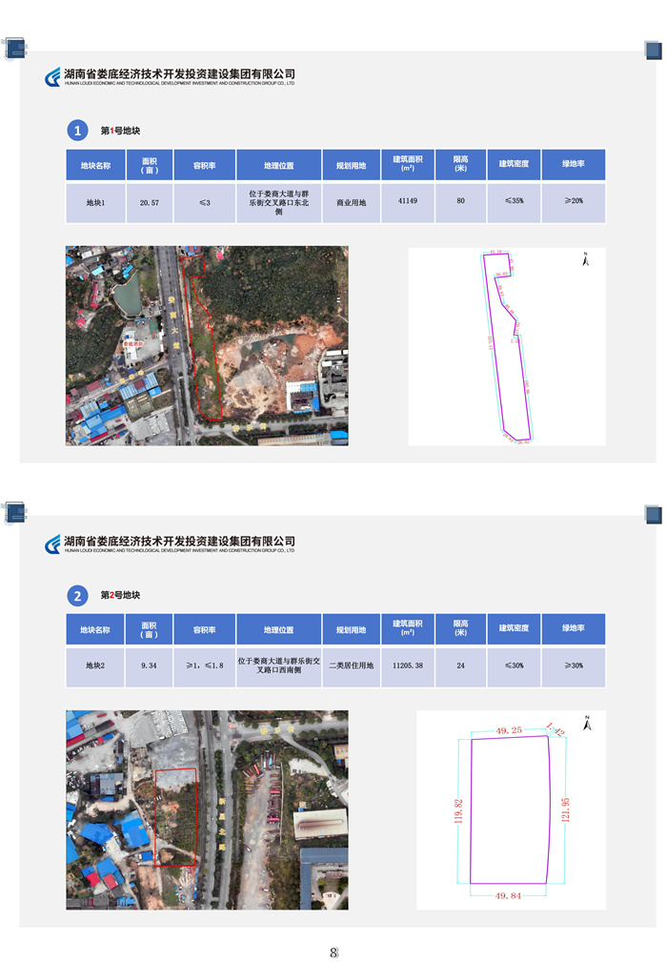667x963 pixels.
Task: Click the company logo on the second slide
Action: pos(52,544)
